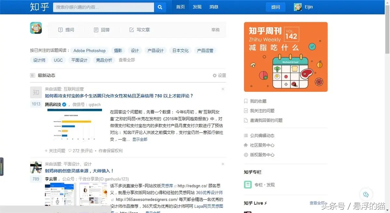The height and width of the screenshot is (213, 390).
Task: Select the 摄影 topic tag
Action: (118, 51)
